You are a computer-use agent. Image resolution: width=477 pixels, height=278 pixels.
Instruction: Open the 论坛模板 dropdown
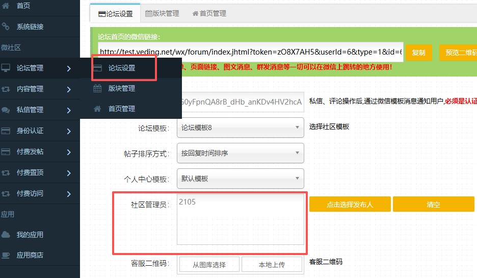(240, 128)
